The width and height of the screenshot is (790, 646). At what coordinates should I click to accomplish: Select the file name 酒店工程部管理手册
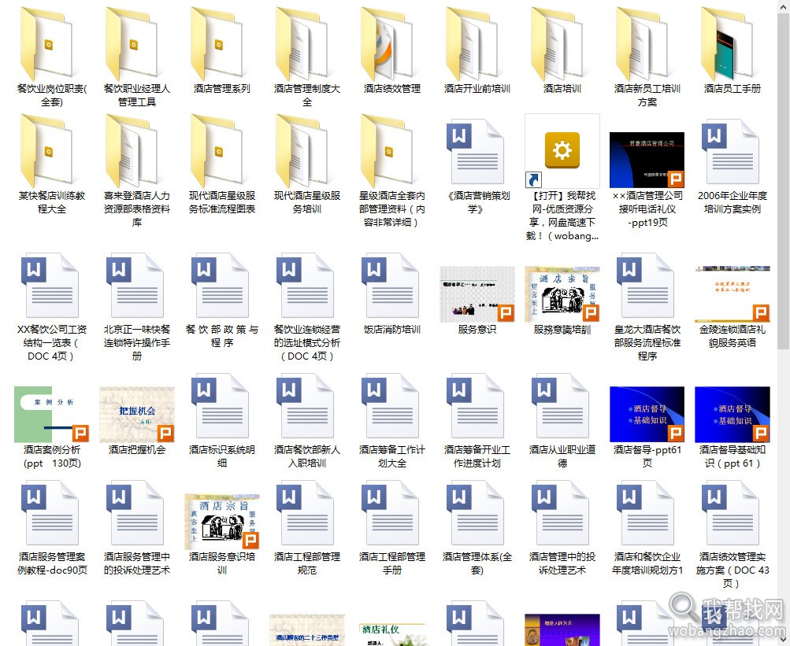[392, 563]
